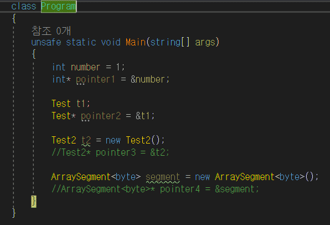Image resolution: width=330 pixels, height=225 pixels.
Task: Click the t2 variable with squiggly underline
Action: click(86, 141)
